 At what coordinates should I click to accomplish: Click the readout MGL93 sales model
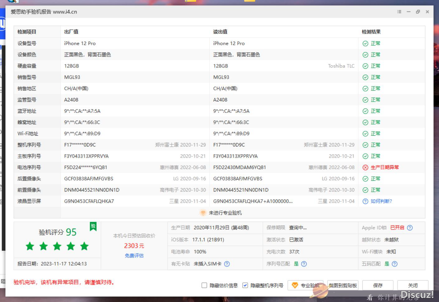(221, 77)
